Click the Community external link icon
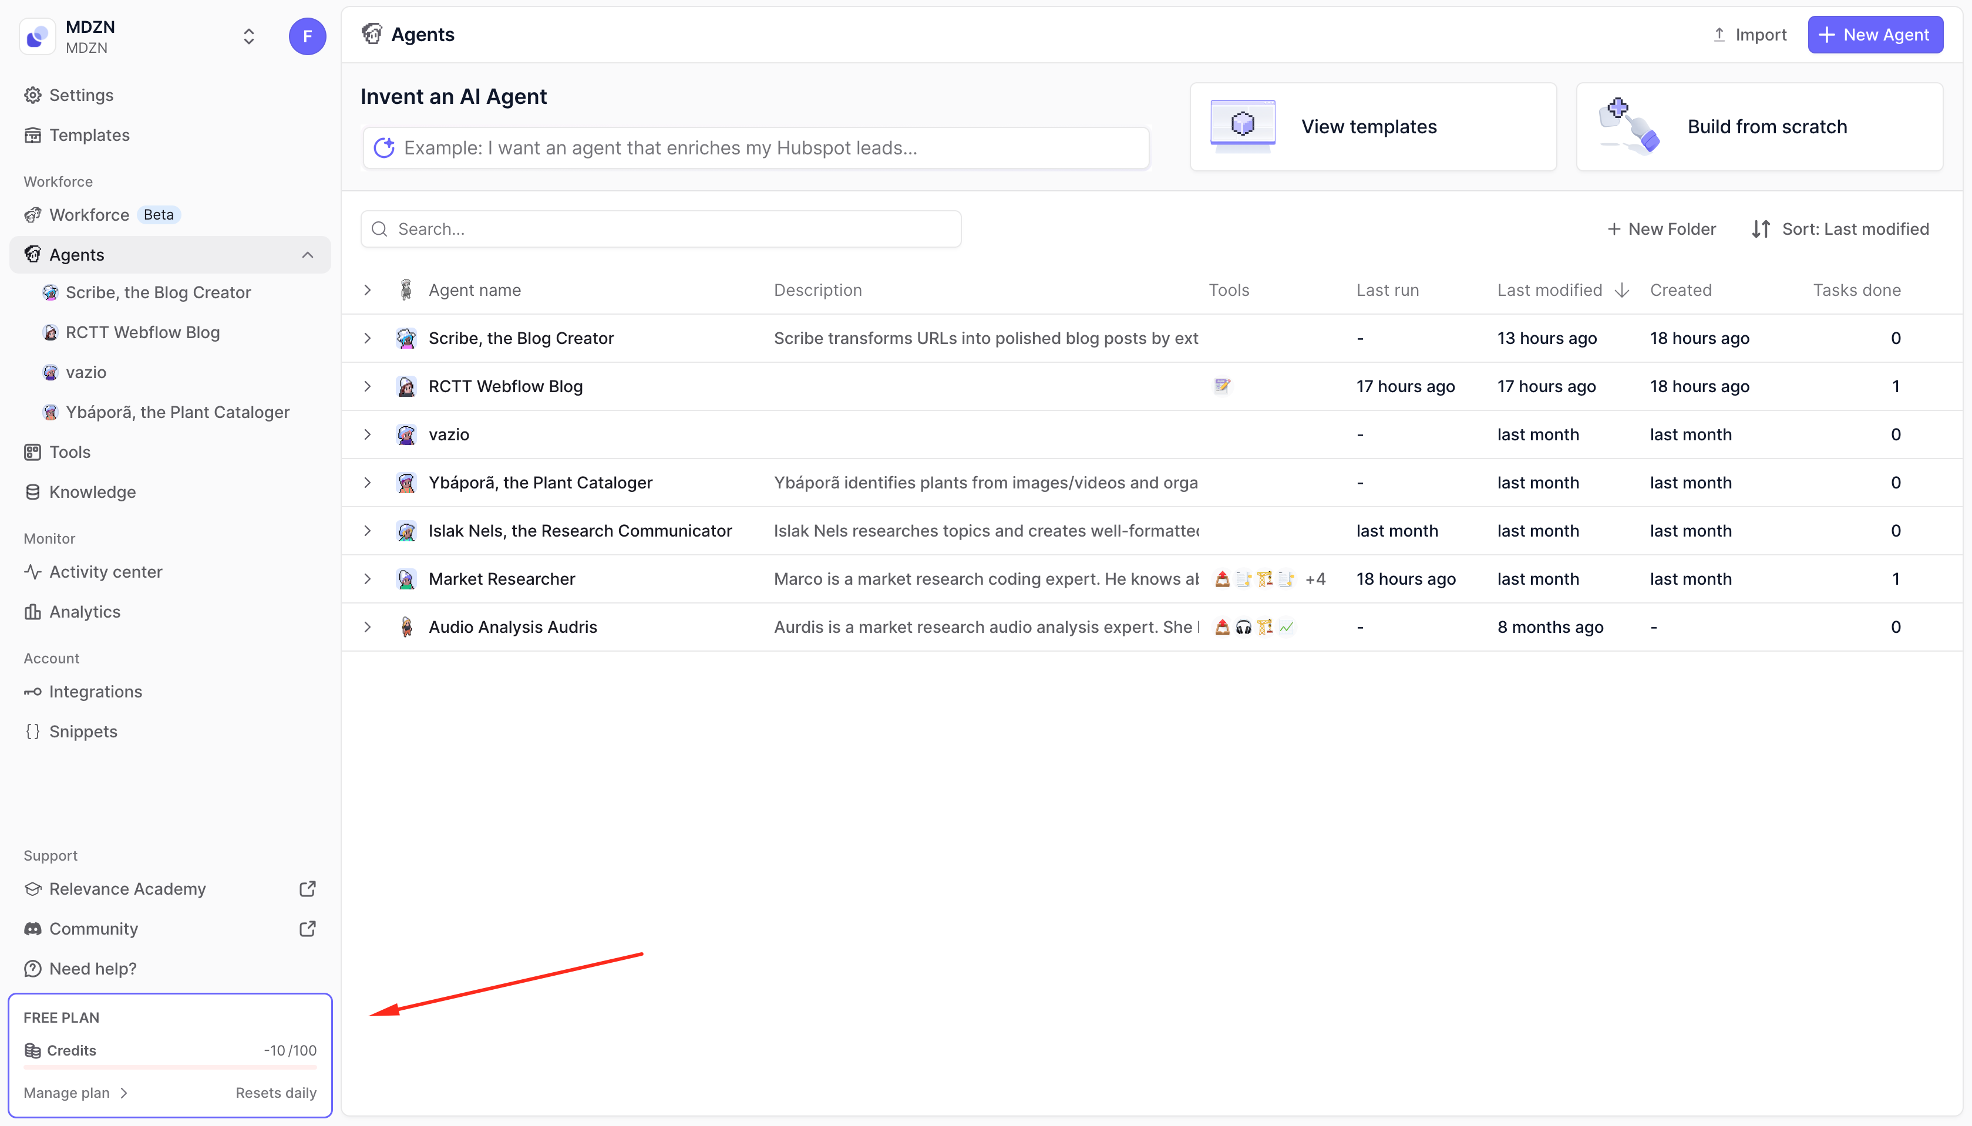The width and height of the screenshot is (1972, 1126). tap(307, 928)
